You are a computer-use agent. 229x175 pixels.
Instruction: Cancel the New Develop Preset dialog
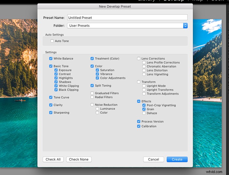point(153,159)
